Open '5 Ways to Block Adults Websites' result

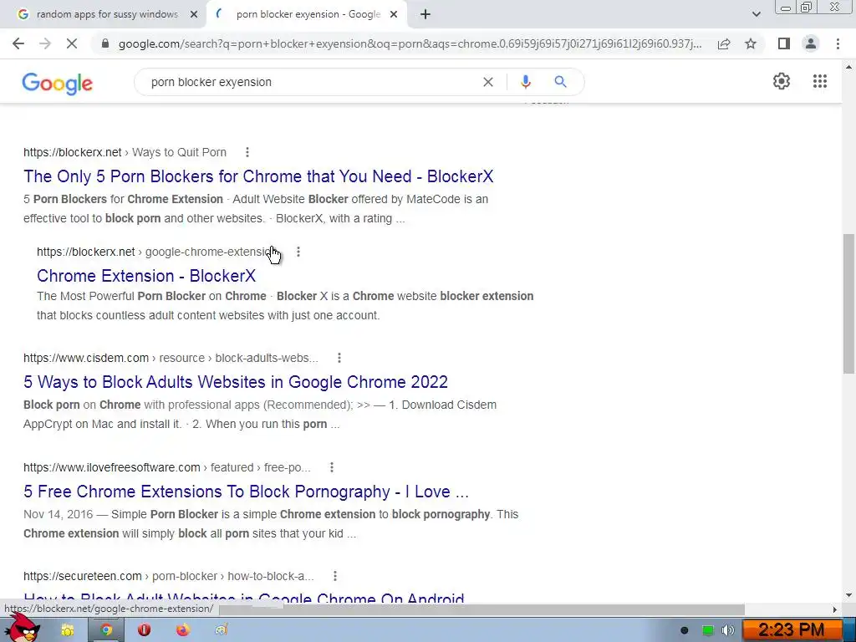[236, 382]
